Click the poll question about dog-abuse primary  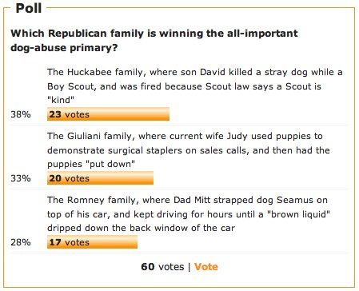point(154,41)
